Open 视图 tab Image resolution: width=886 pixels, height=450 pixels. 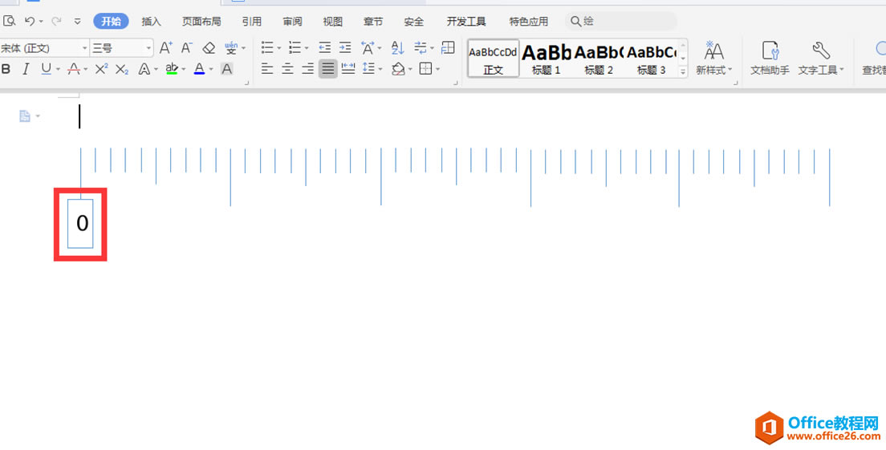click(x=333, y=22)
